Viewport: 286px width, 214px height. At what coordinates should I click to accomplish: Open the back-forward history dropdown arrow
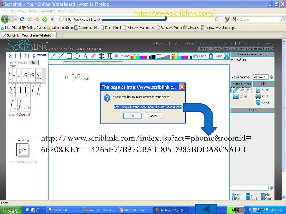coord(16,19)
